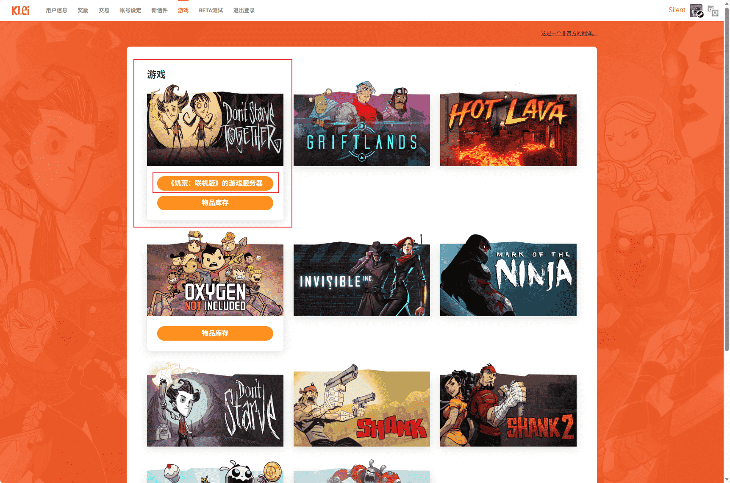
Task: Open the Shank 2 game banner
Action: coord(508,406)
